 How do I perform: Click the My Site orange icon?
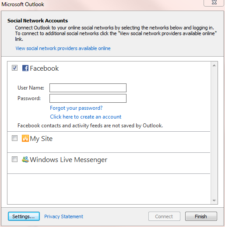(25, 138)
